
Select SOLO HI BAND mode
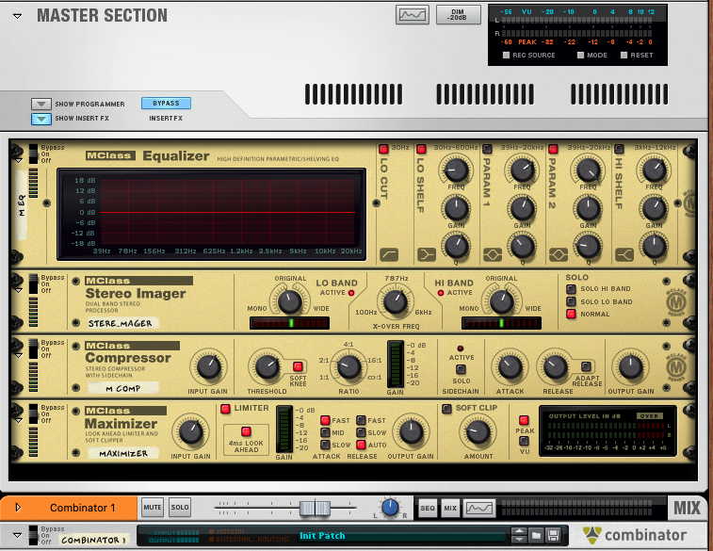571,288
